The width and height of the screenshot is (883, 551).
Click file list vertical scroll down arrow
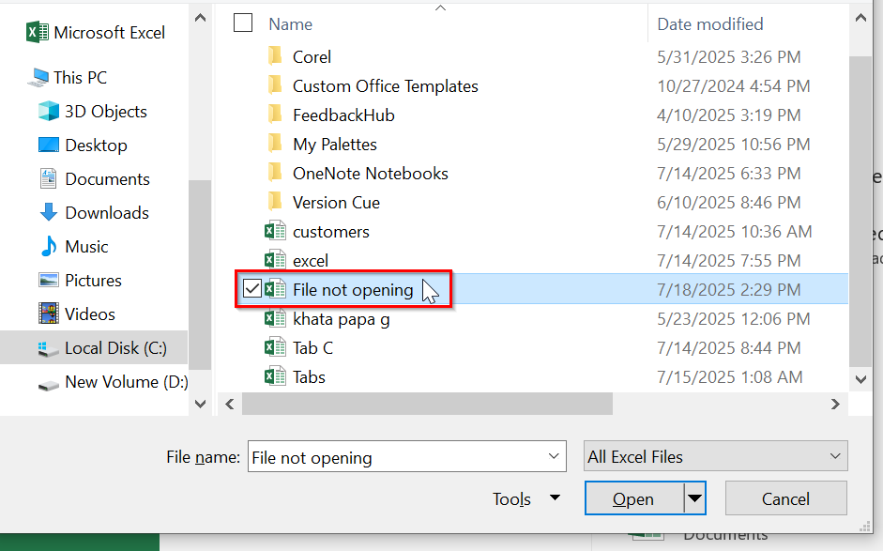(x=860, y=380)
